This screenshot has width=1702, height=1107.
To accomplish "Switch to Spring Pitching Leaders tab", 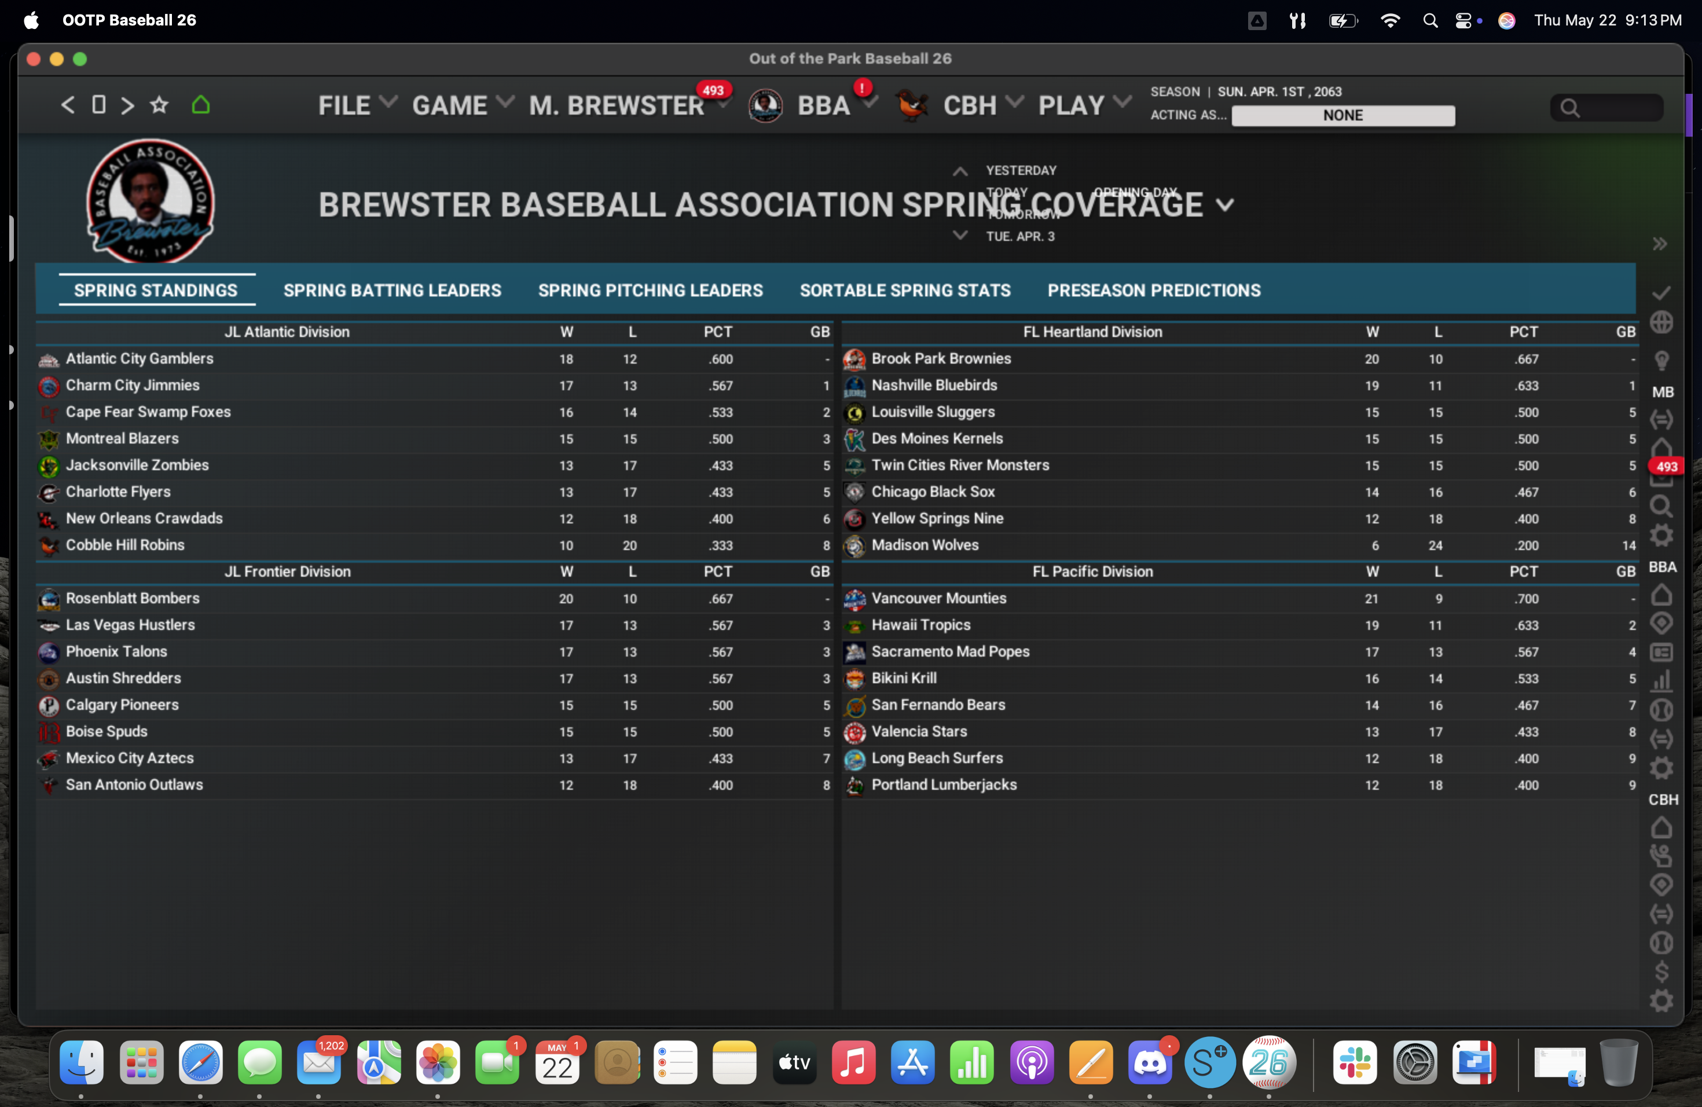I will [650, 290].
